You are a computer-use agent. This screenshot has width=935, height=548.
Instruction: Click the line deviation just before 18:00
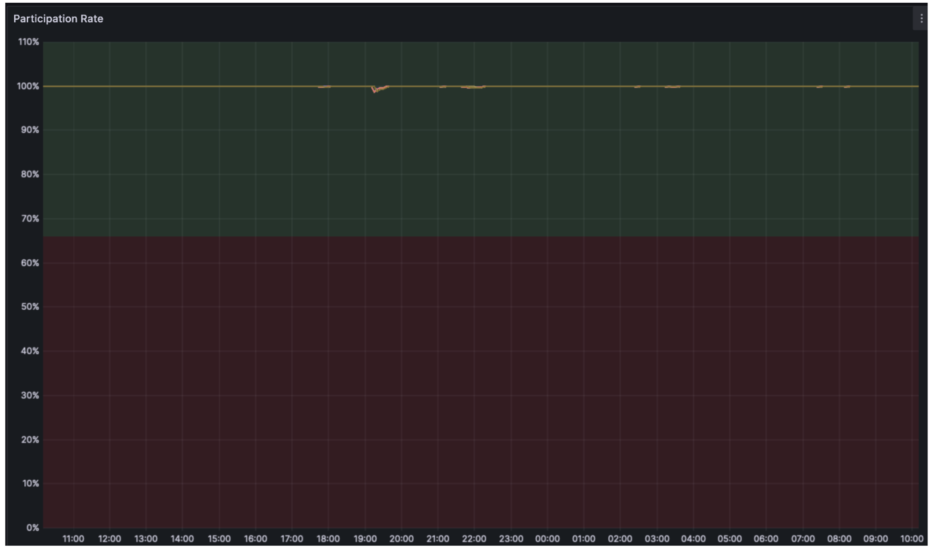click(x=324, y=87)
